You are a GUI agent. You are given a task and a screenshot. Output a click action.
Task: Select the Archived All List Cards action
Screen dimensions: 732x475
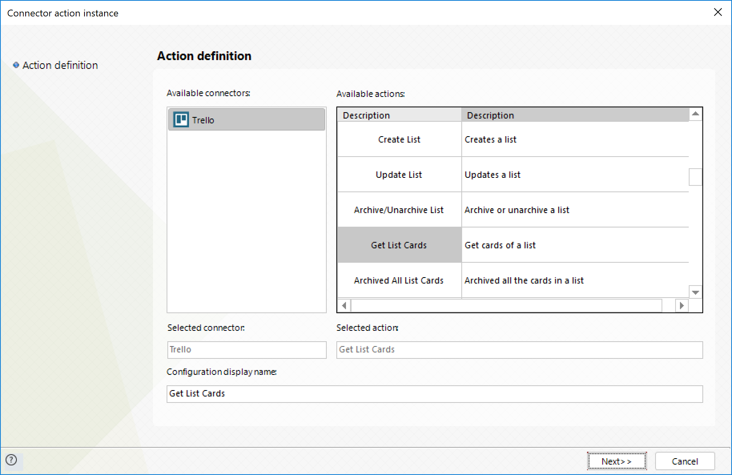click(x=399, y=280)
